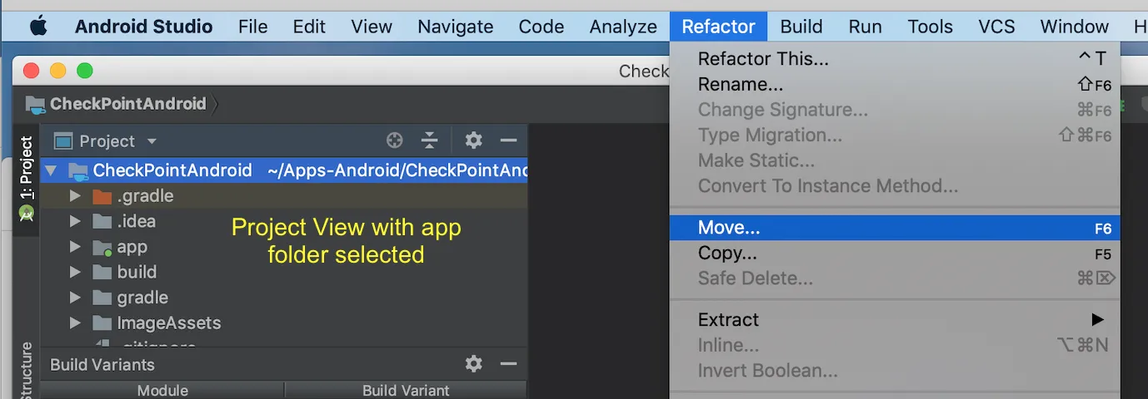Open the Extract submenu
The image size is (1148, 399).
(896, 320)
